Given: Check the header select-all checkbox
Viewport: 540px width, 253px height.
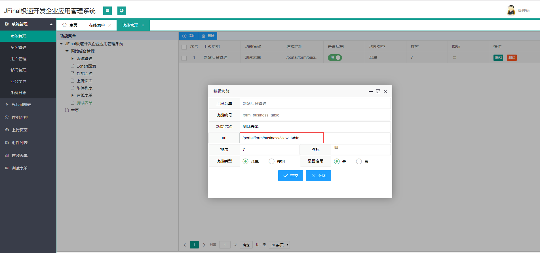Looking at the screenshot, I should coord(184,47).
